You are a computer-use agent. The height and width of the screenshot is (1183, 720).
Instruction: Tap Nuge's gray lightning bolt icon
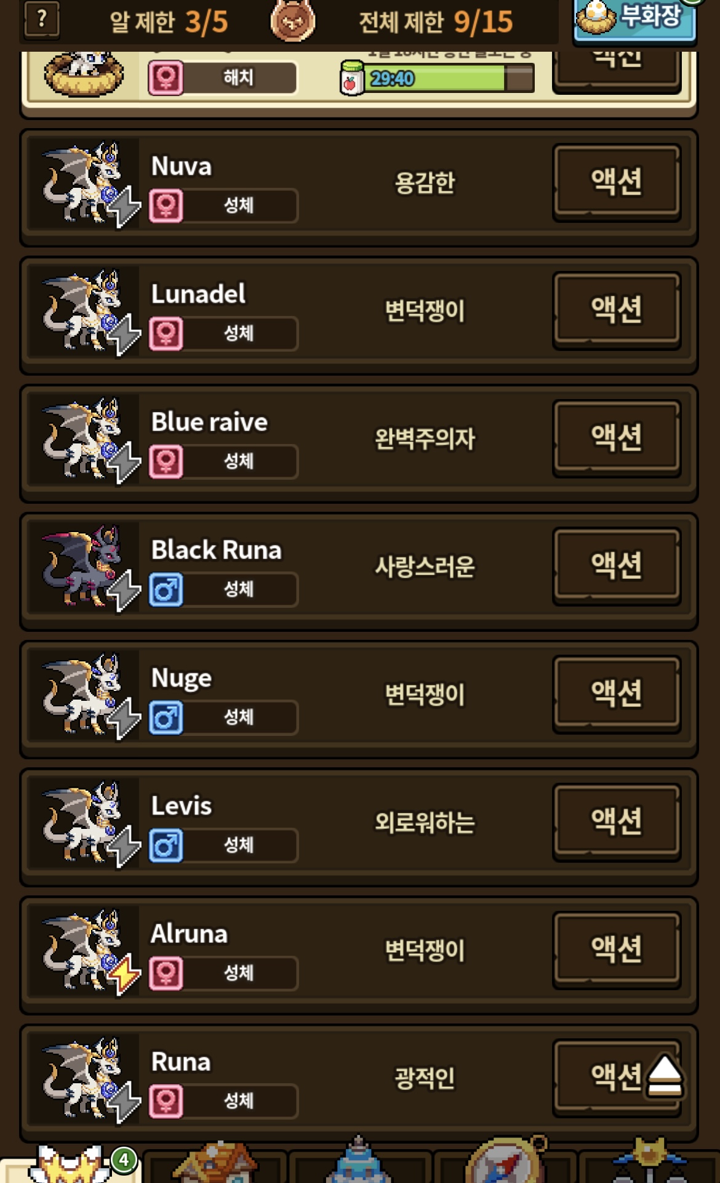pos(124,717)
